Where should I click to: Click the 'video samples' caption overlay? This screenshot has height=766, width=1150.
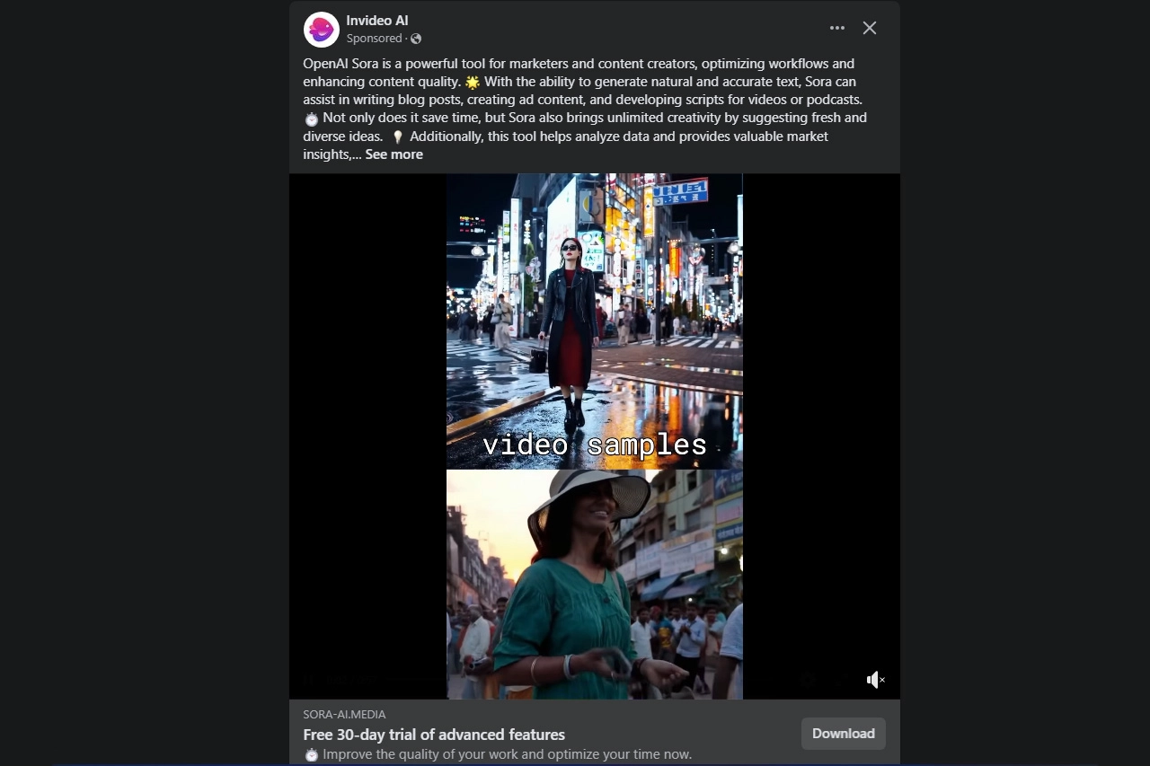coord(594,445)
